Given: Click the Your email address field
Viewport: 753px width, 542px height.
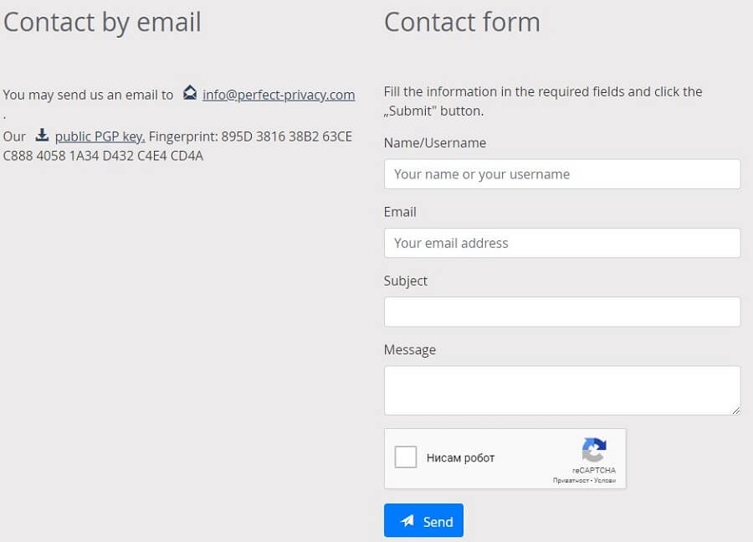Looking at the screenshot, I should pos(562,243).
